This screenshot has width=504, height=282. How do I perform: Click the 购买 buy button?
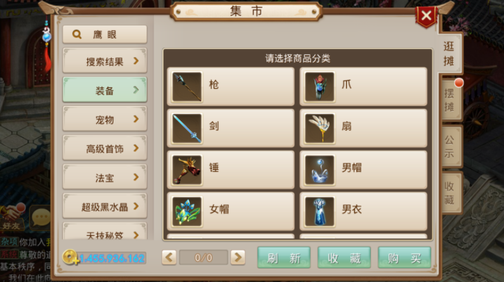tap(404, 257)
